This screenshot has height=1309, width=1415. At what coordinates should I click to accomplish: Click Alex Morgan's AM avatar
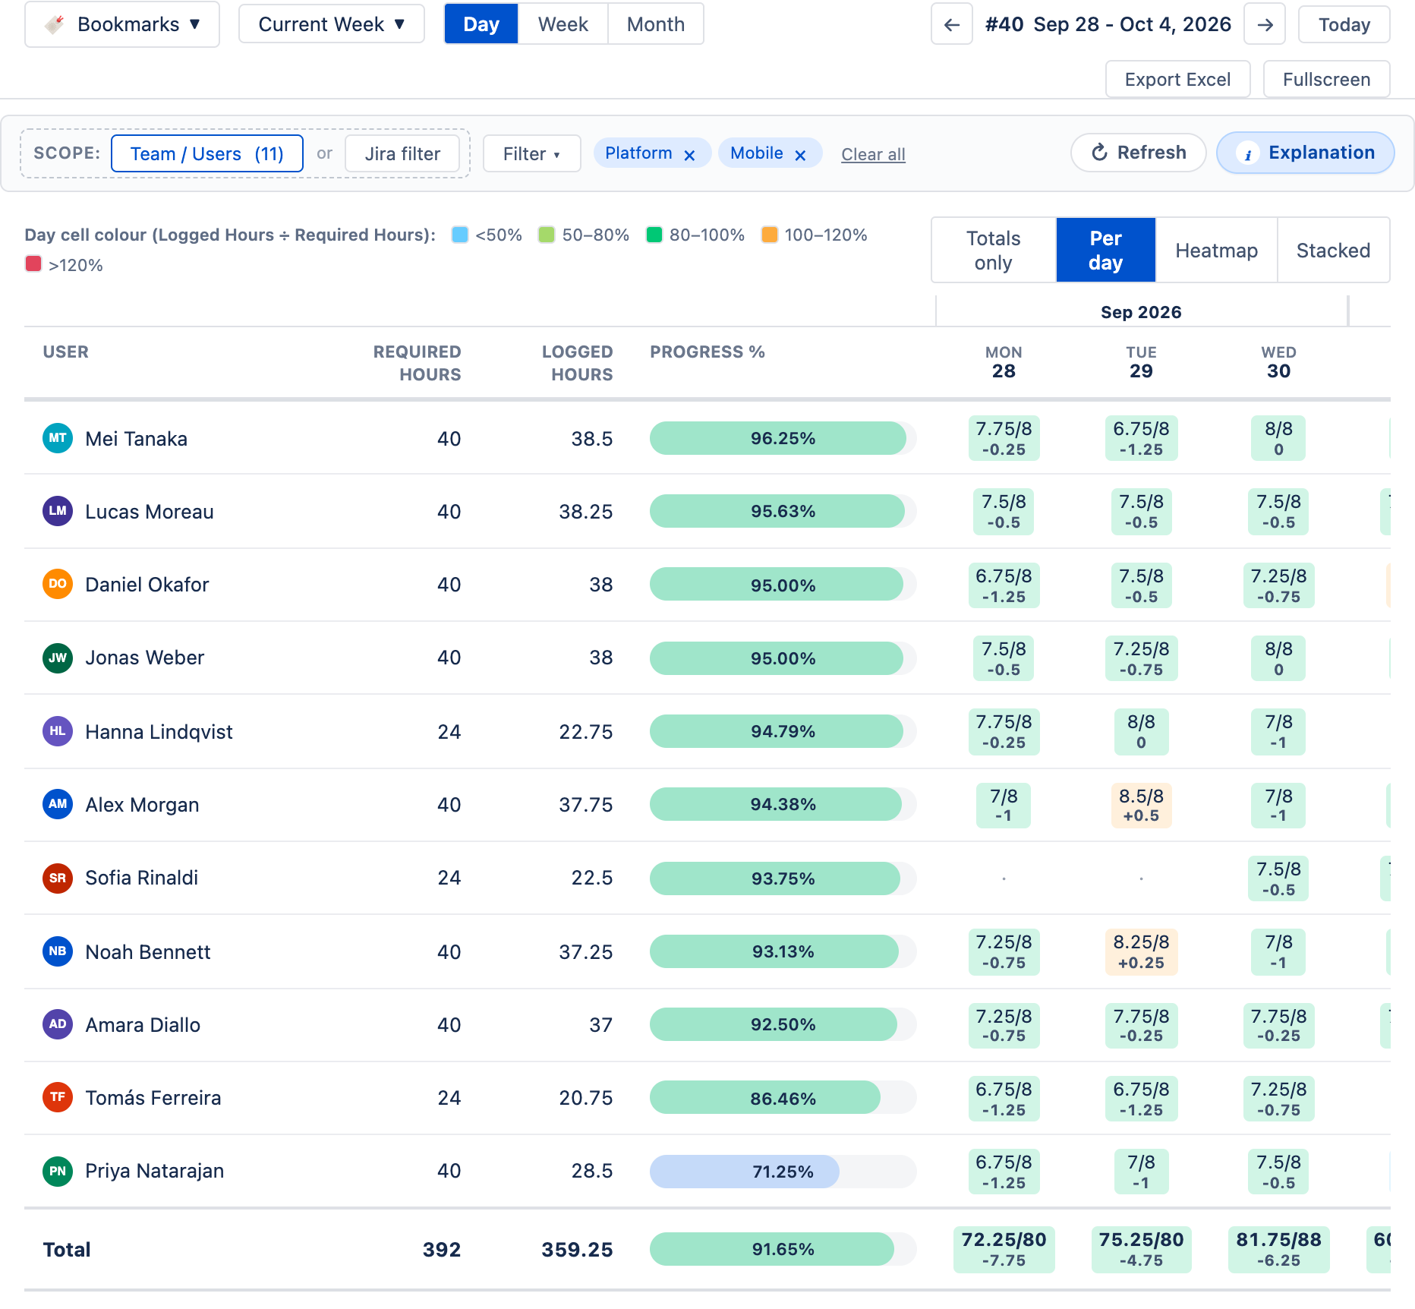(x=58, y=804)
